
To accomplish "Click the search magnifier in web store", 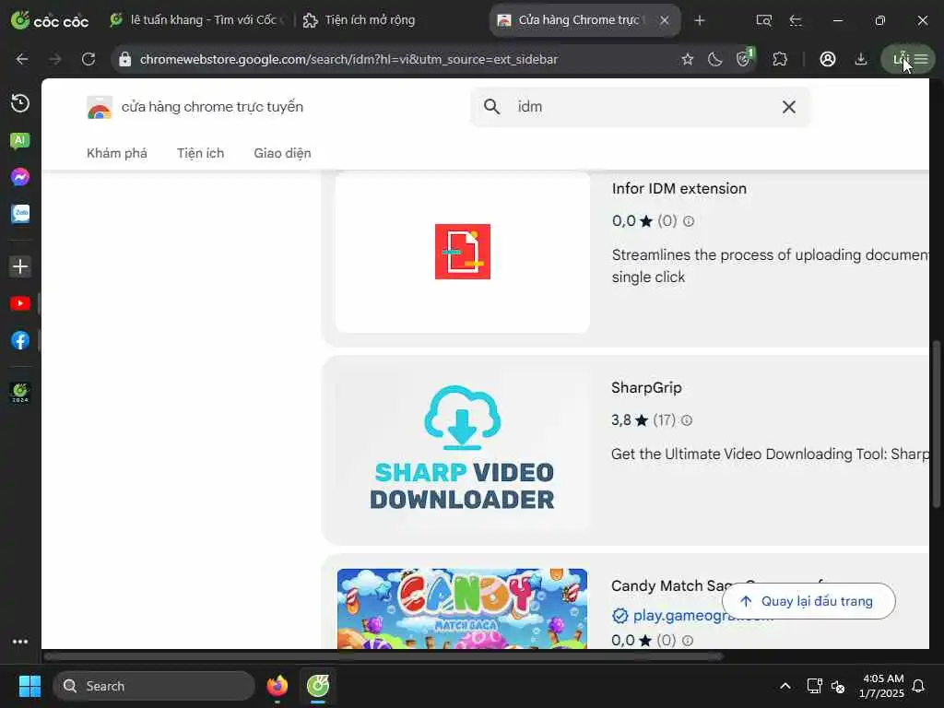I will tap(492, 107).
